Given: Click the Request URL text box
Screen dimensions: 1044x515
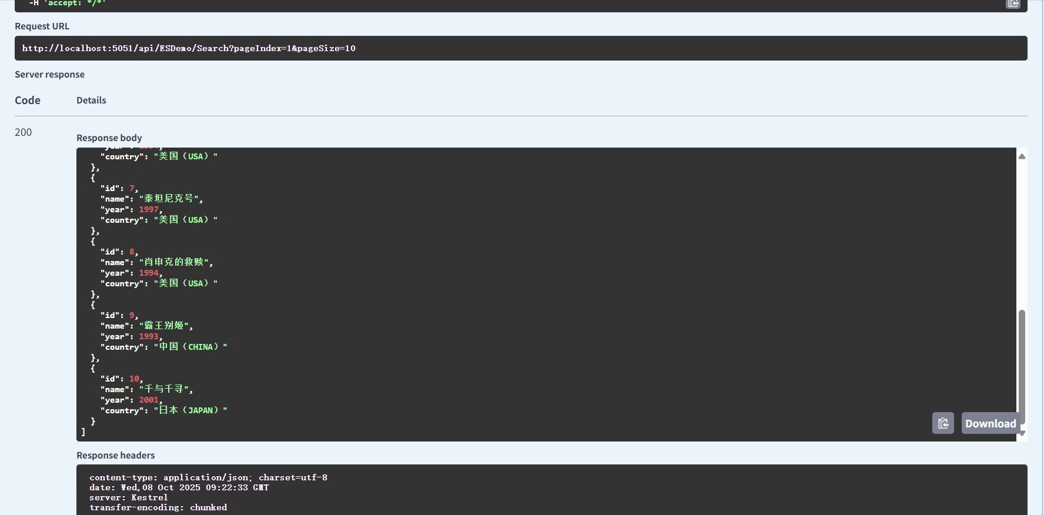Looking at the screenshot, I should [521, 48].
